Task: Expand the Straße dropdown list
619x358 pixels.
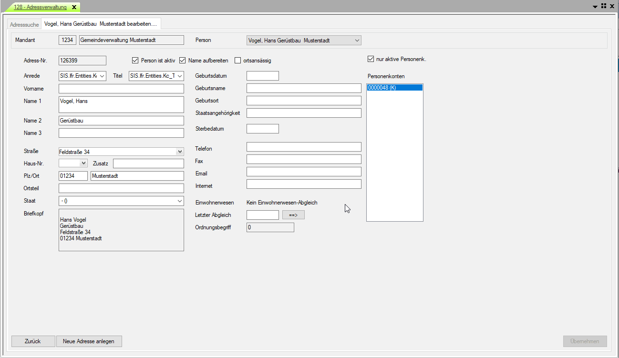Action: coord(180,152)
